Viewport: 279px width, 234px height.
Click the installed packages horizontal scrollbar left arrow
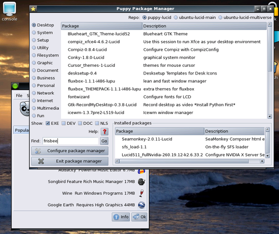tap(117, 161)
